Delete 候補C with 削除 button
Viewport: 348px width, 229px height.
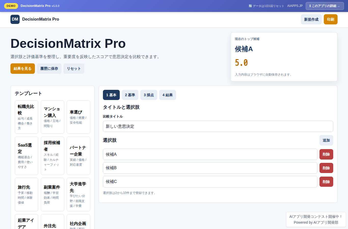326,182
